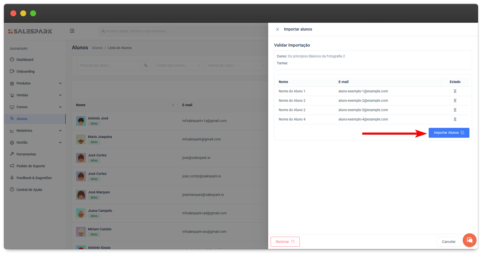The image size is (482, 253).
Task: Open Alunos do curso dropdown
Action: point(236,66)
